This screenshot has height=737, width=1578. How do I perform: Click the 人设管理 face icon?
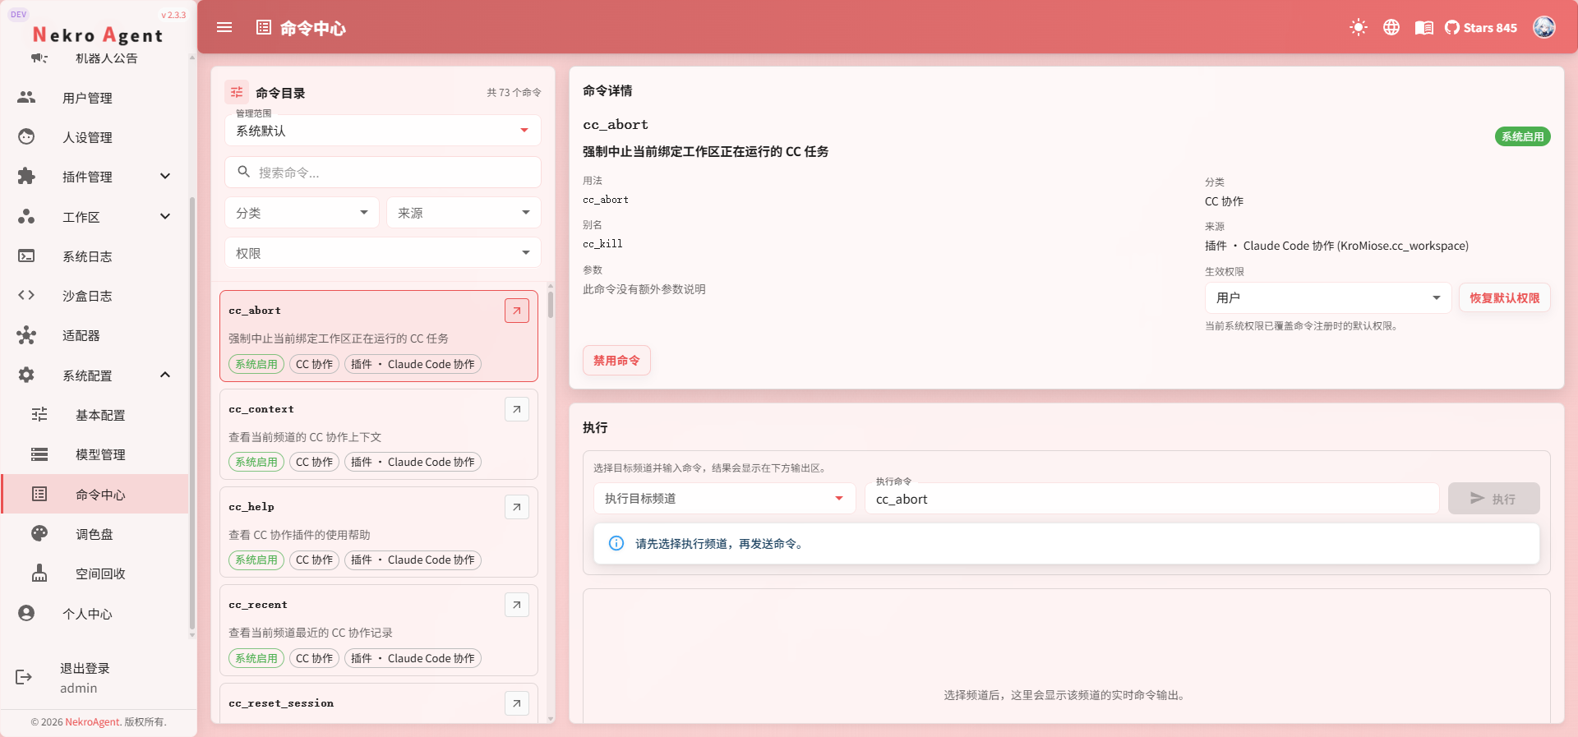[26, 136]
